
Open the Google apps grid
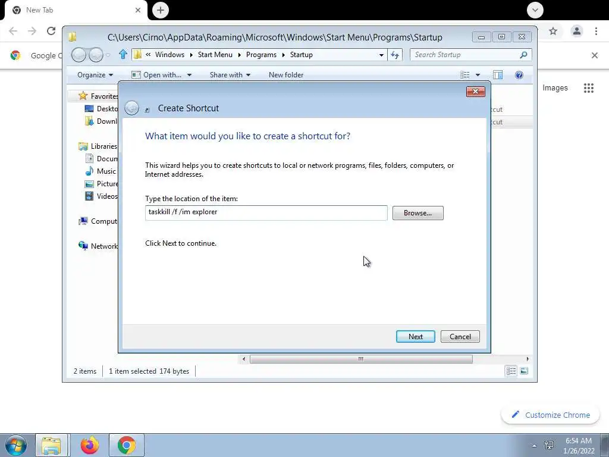(588, 88)
